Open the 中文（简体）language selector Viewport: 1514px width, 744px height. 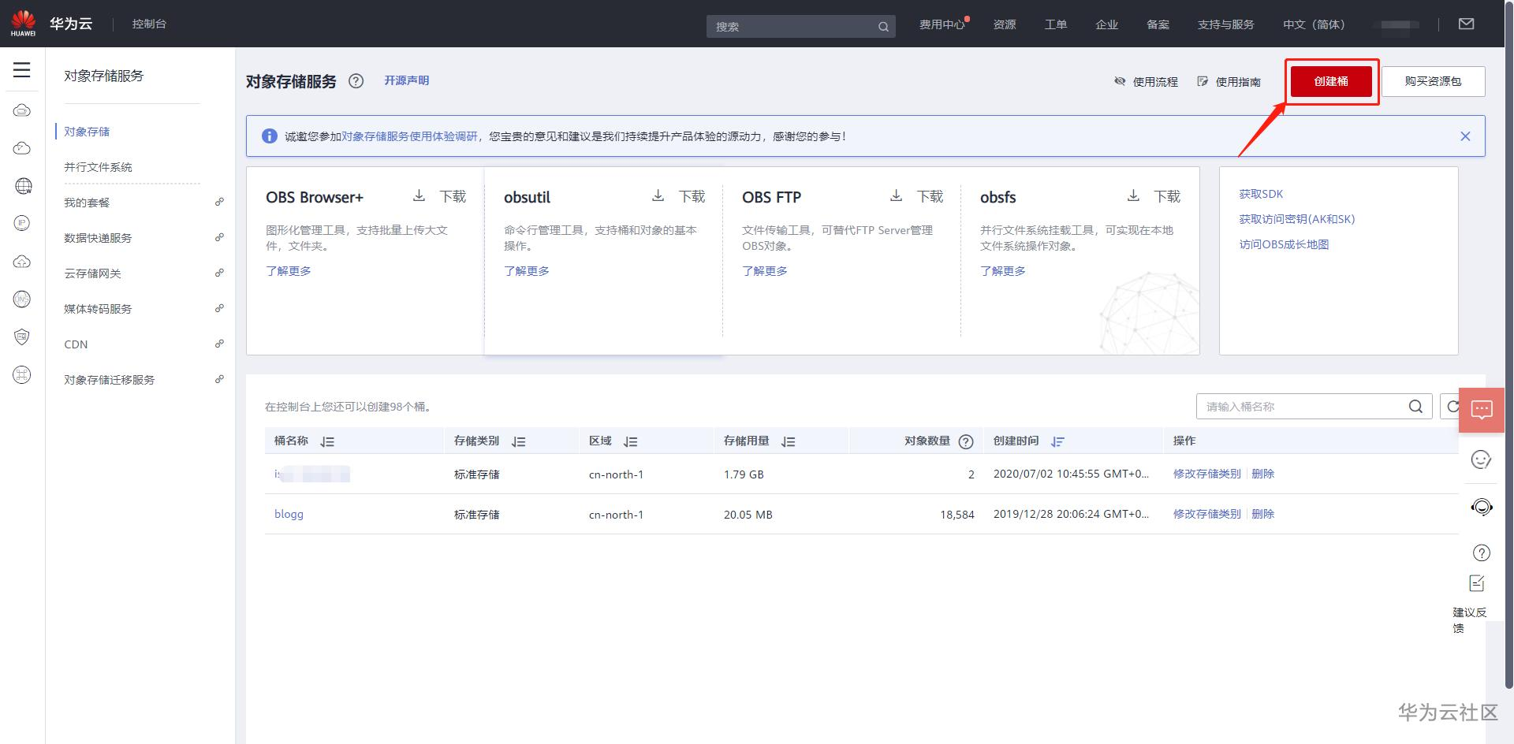1314,24
